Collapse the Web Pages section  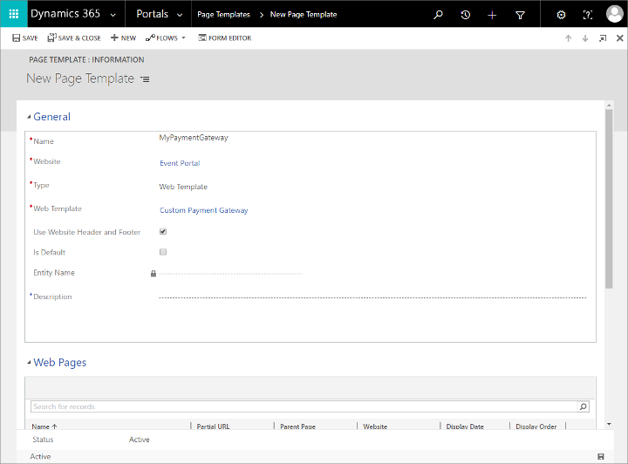(29, 362)
